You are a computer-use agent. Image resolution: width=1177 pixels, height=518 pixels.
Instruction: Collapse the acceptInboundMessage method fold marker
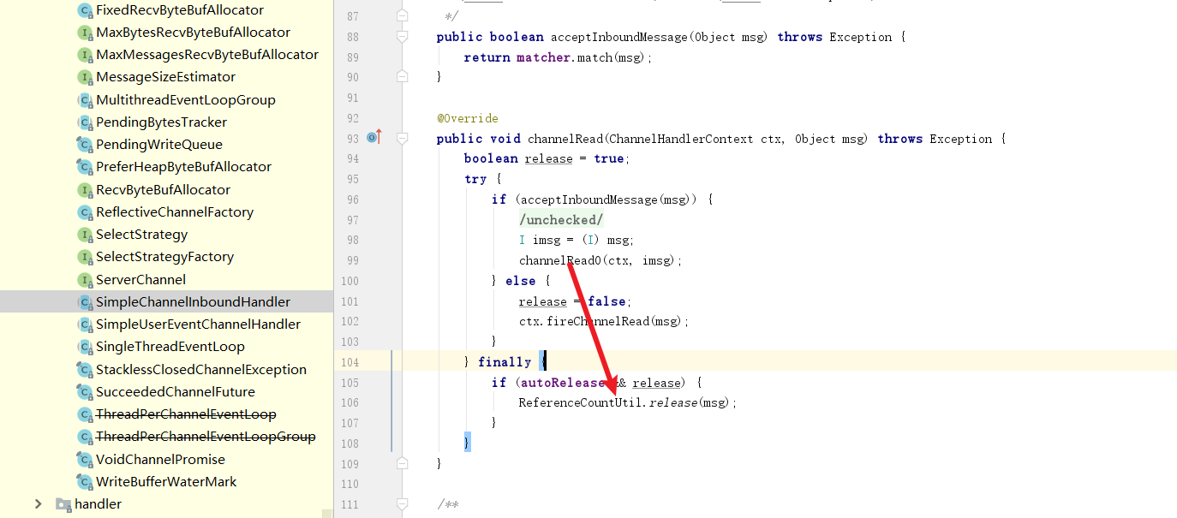pos(402,37)
